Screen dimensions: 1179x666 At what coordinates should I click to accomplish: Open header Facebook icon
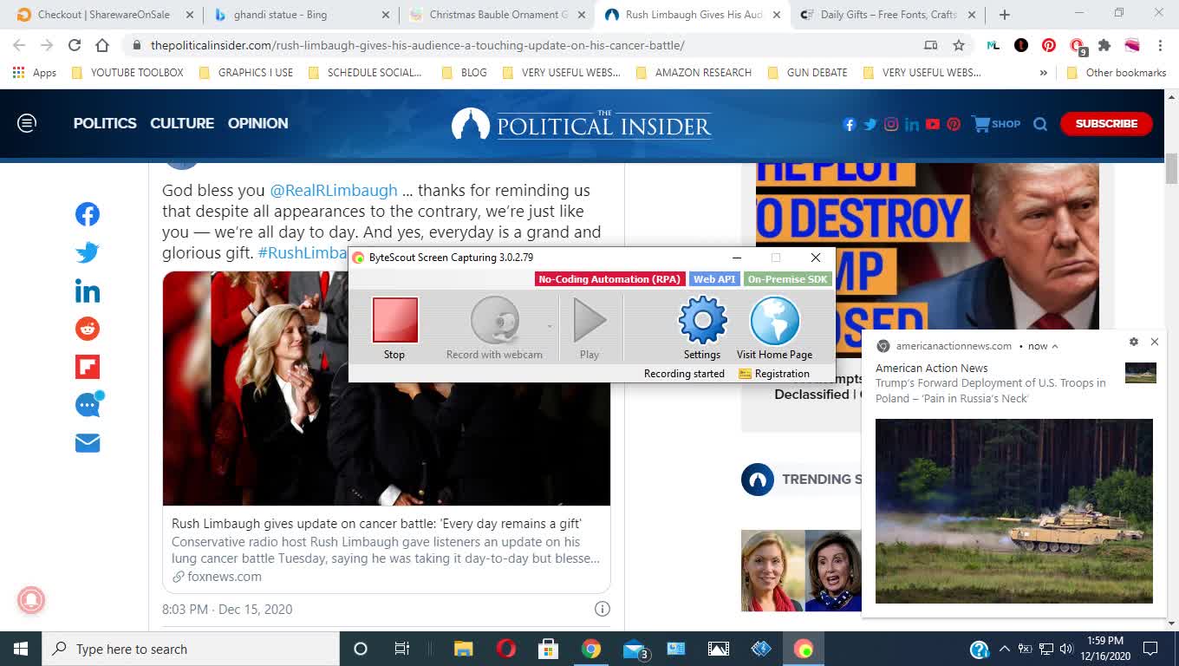click(849, 124)
